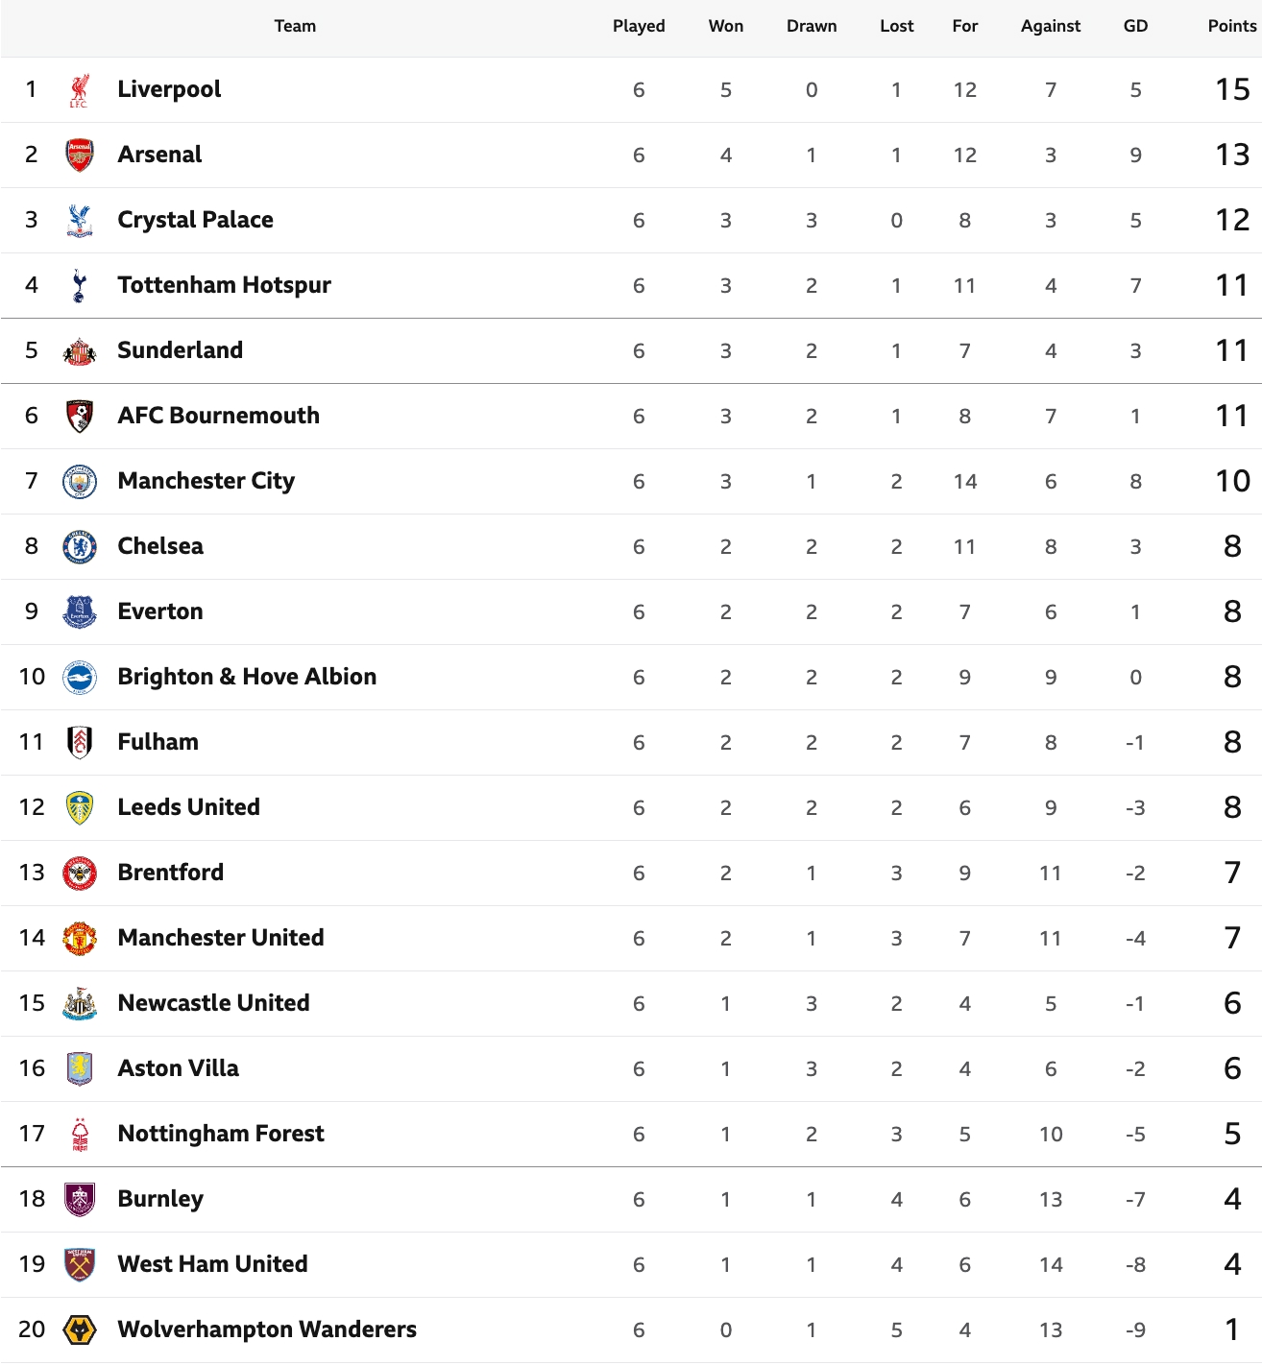Click the Nottingham Forest tree icon
1262x1365 pixels.
(80, 1135)
